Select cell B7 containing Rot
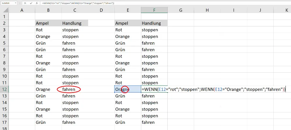 48,56
